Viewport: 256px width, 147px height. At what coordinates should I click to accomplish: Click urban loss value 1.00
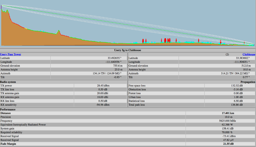pyautogui.click(x=236, y=97)
